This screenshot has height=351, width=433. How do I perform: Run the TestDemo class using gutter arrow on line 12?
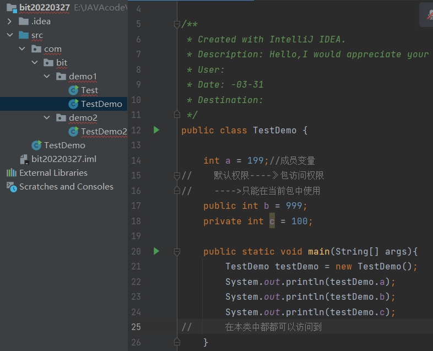[156, 130]
